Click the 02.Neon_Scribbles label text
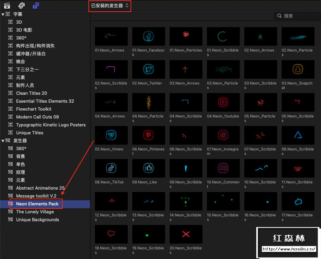Image resolution: width=321 pixels, height=259 pixels. (111, 86)
